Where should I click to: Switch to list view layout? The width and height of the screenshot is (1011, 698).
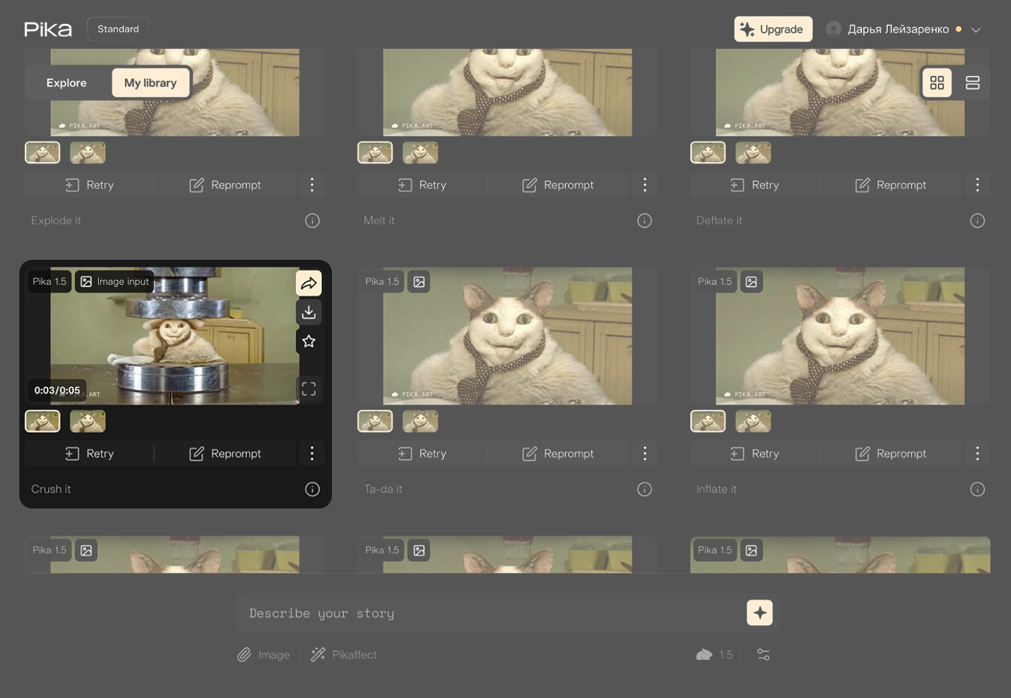tap(972, 83)
